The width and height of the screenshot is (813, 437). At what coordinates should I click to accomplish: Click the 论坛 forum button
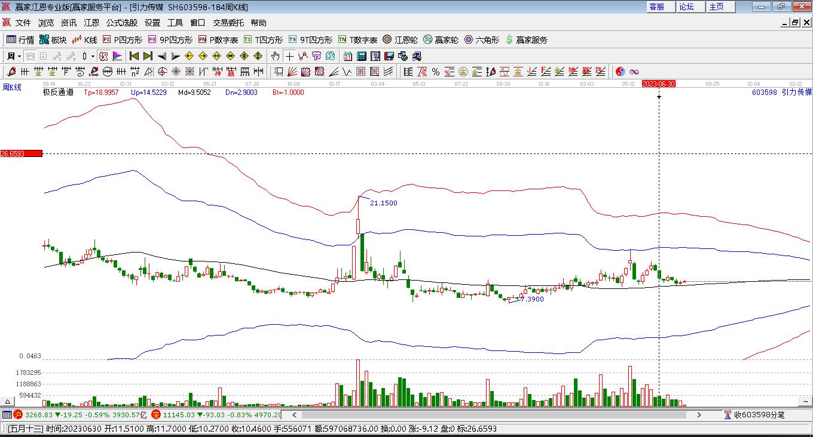pos(686,7)
